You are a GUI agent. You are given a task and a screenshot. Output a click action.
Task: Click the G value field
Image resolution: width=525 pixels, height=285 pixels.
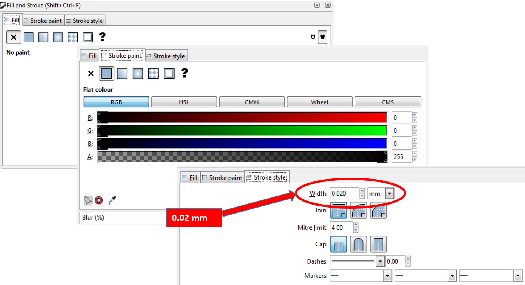402,131
